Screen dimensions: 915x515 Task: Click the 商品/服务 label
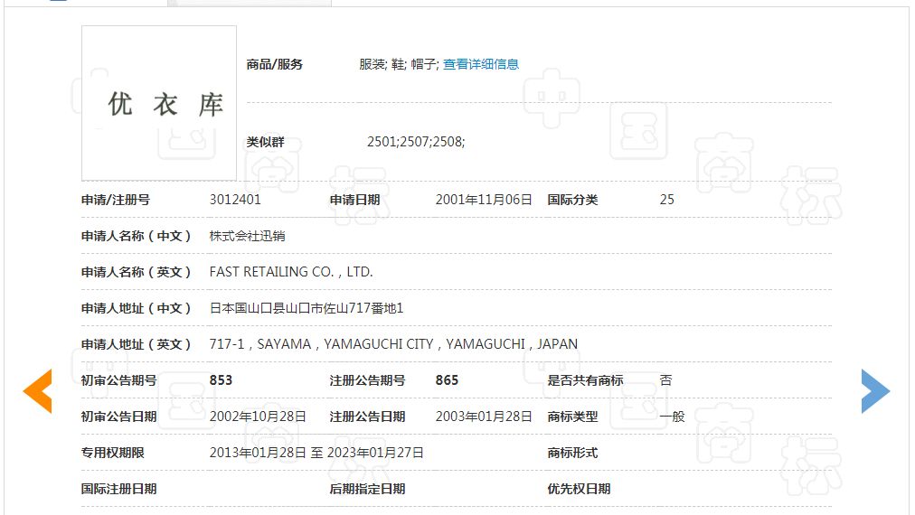pyautogui.click(x=274, y=64)
